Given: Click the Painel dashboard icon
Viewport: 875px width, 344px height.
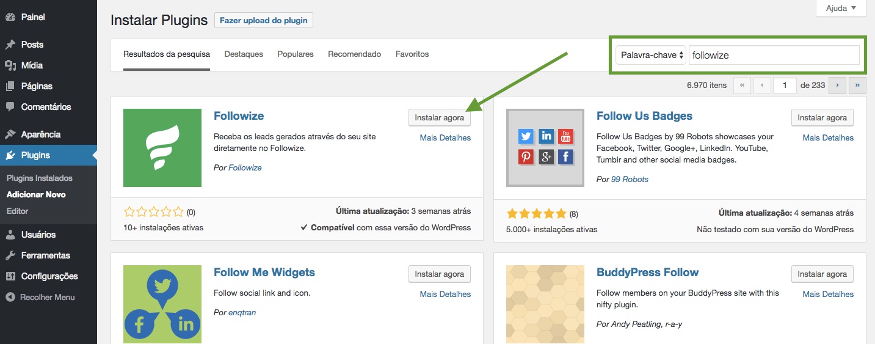Looking at the screenshot, I should coord(10,17).
